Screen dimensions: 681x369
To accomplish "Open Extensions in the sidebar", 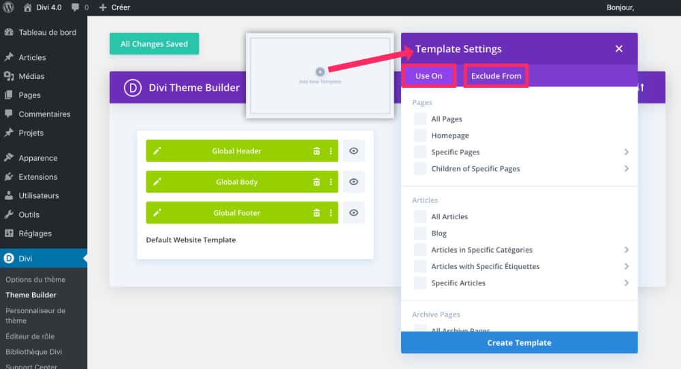I will (x=44, y=177).
